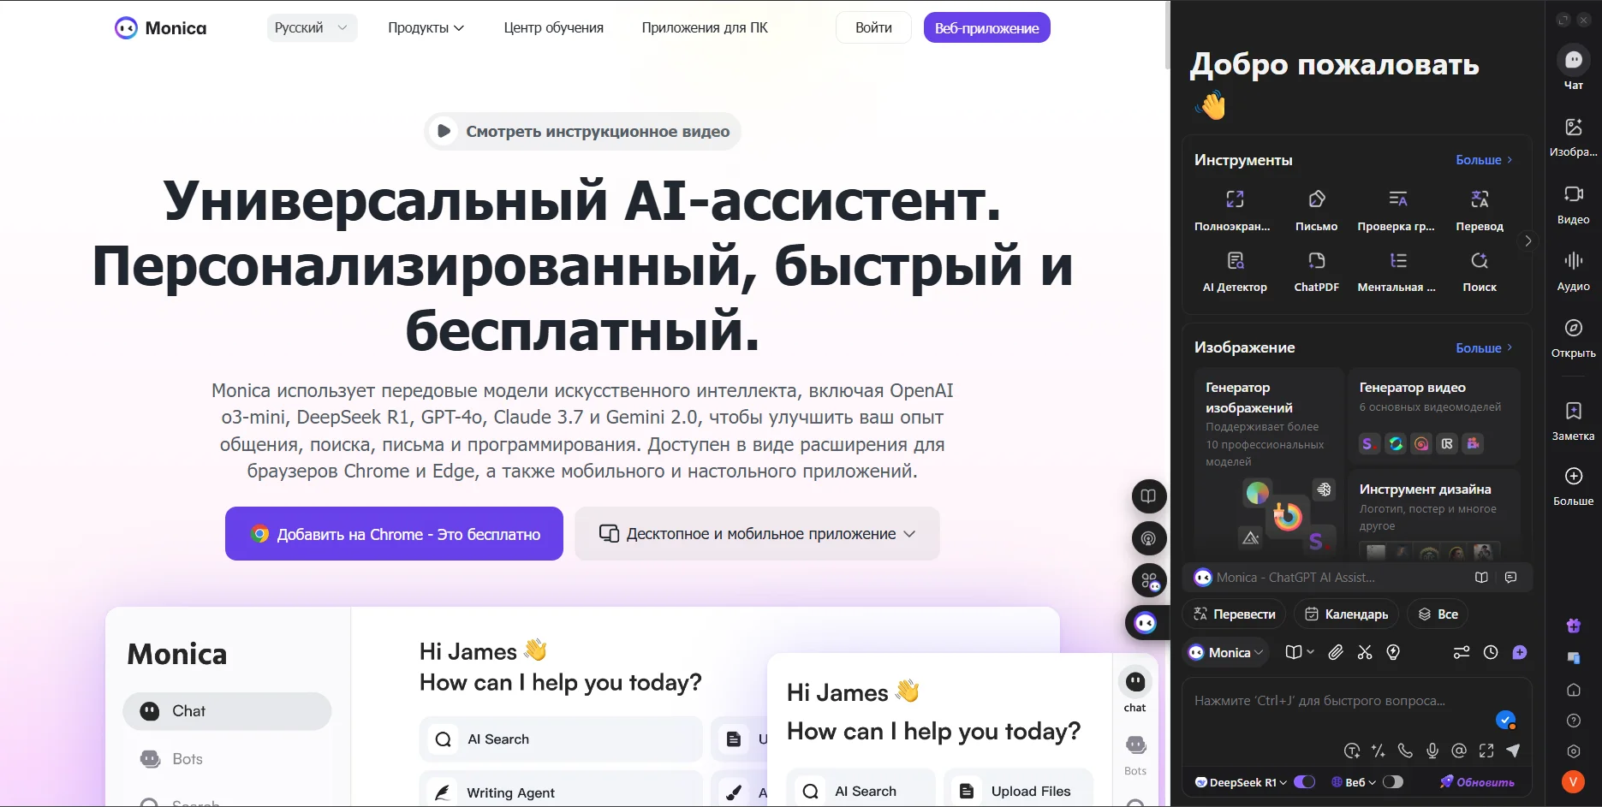Screen dimensions: 1602x807
Task: Open Приложения для ПК in the nav bar
Action: click(x=705, y=27)
